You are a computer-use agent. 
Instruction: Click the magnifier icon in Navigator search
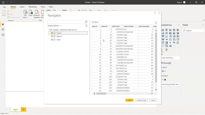(86, 22)
